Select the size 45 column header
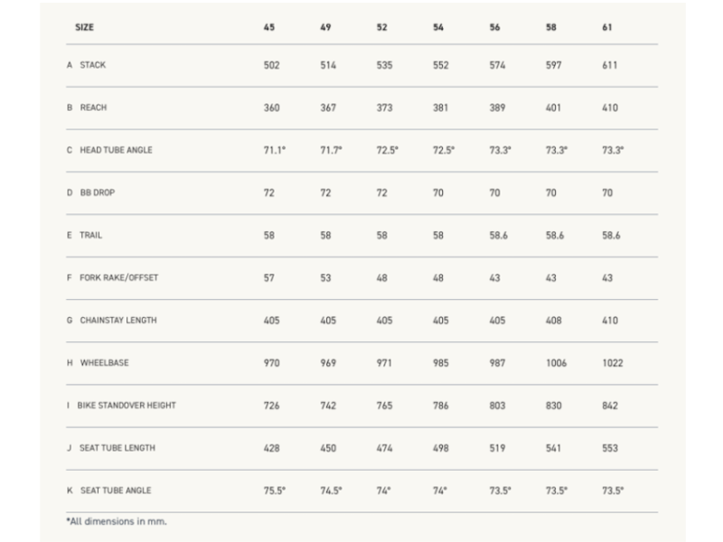This screenshot has height=542, width=723. point(269,28)
